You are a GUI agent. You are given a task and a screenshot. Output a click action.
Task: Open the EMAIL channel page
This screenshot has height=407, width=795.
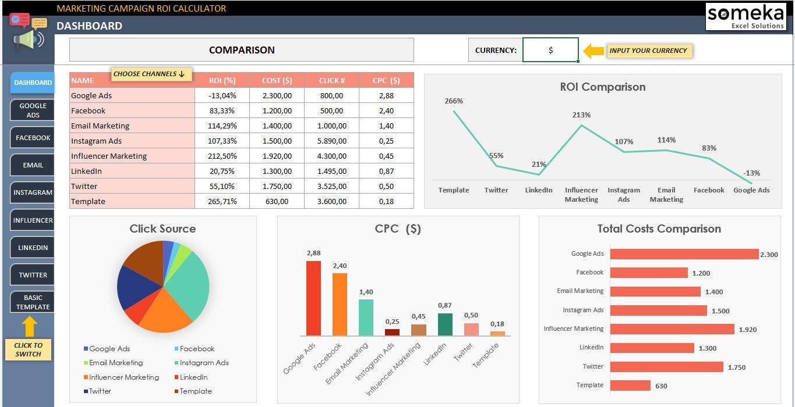pyautogui.click(x=32, y=165)
